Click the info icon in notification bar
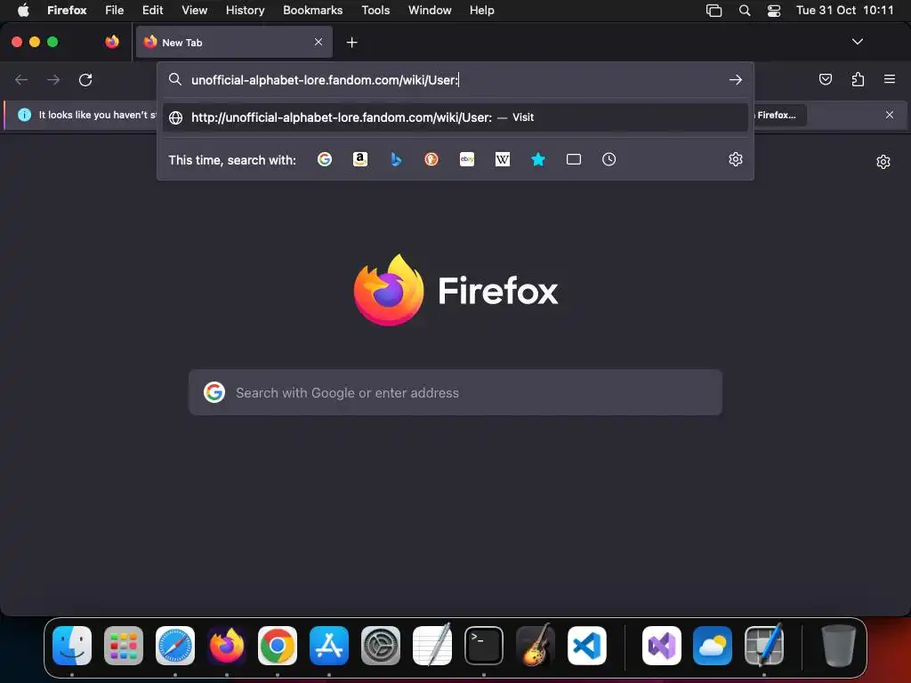Screen dimensions: 911x683 click(24, 115)
